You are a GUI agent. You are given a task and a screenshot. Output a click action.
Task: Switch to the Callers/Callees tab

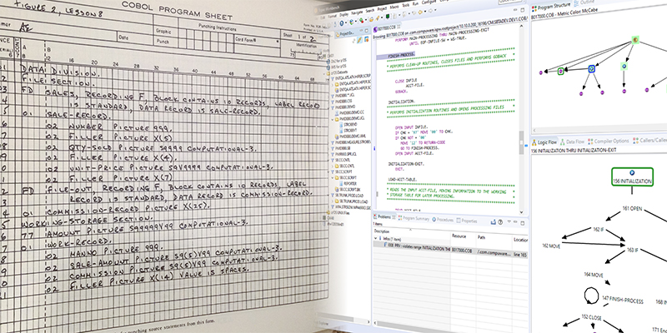pos(649,140)
